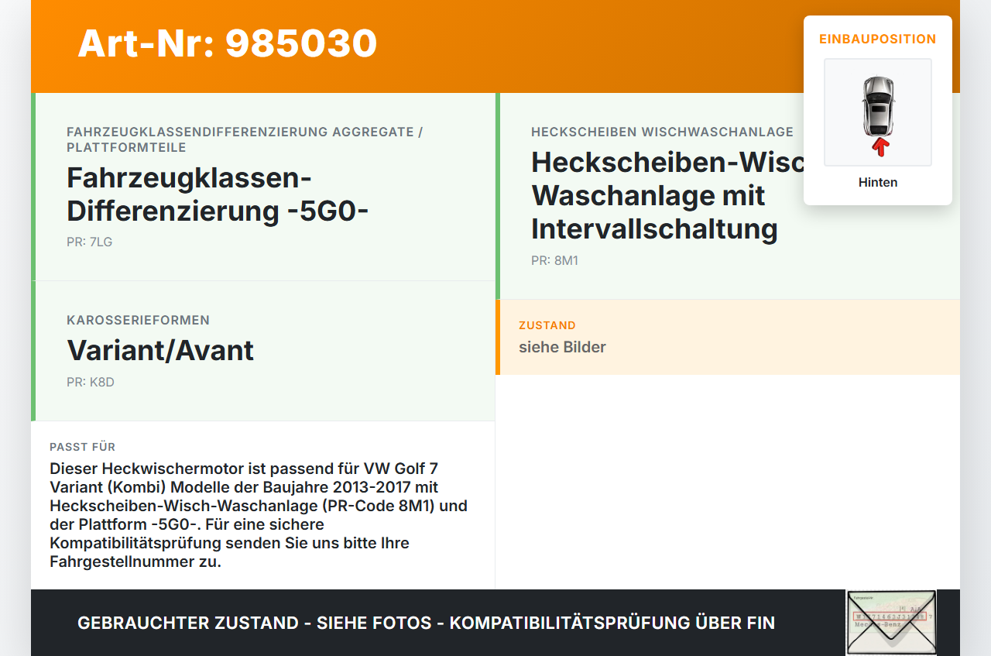Click the Art-Nr: 985030 title

(x=227, y=44)
